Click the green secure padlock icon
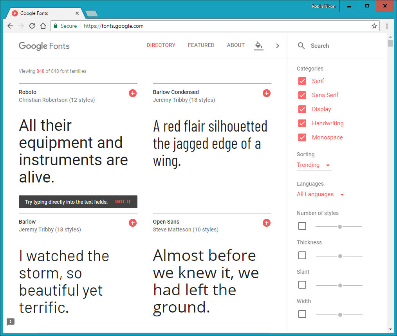Screen dimensions: 397x336 point(56,25)
